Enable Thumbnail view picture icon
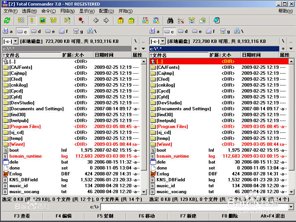 click(x=43, y=20)
